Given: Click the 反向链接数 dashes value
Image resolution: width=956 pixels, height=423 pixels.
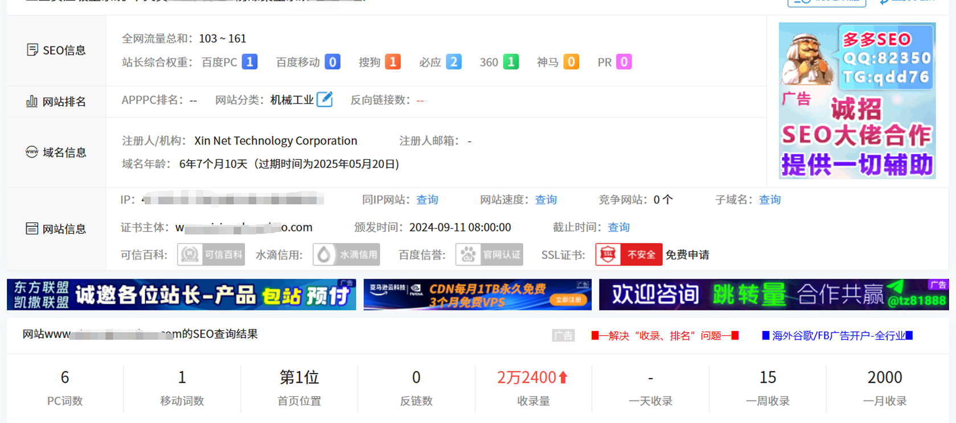Looking at the screenshot, I should click(x=420, y=101).
